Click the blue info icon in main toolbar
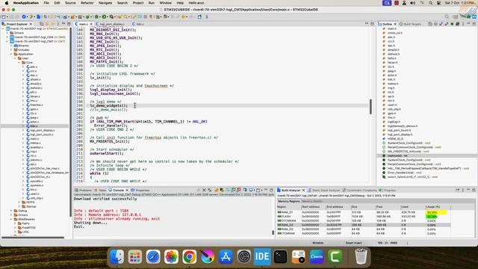Viewport: 478px width, 269px height. point(207,16)
